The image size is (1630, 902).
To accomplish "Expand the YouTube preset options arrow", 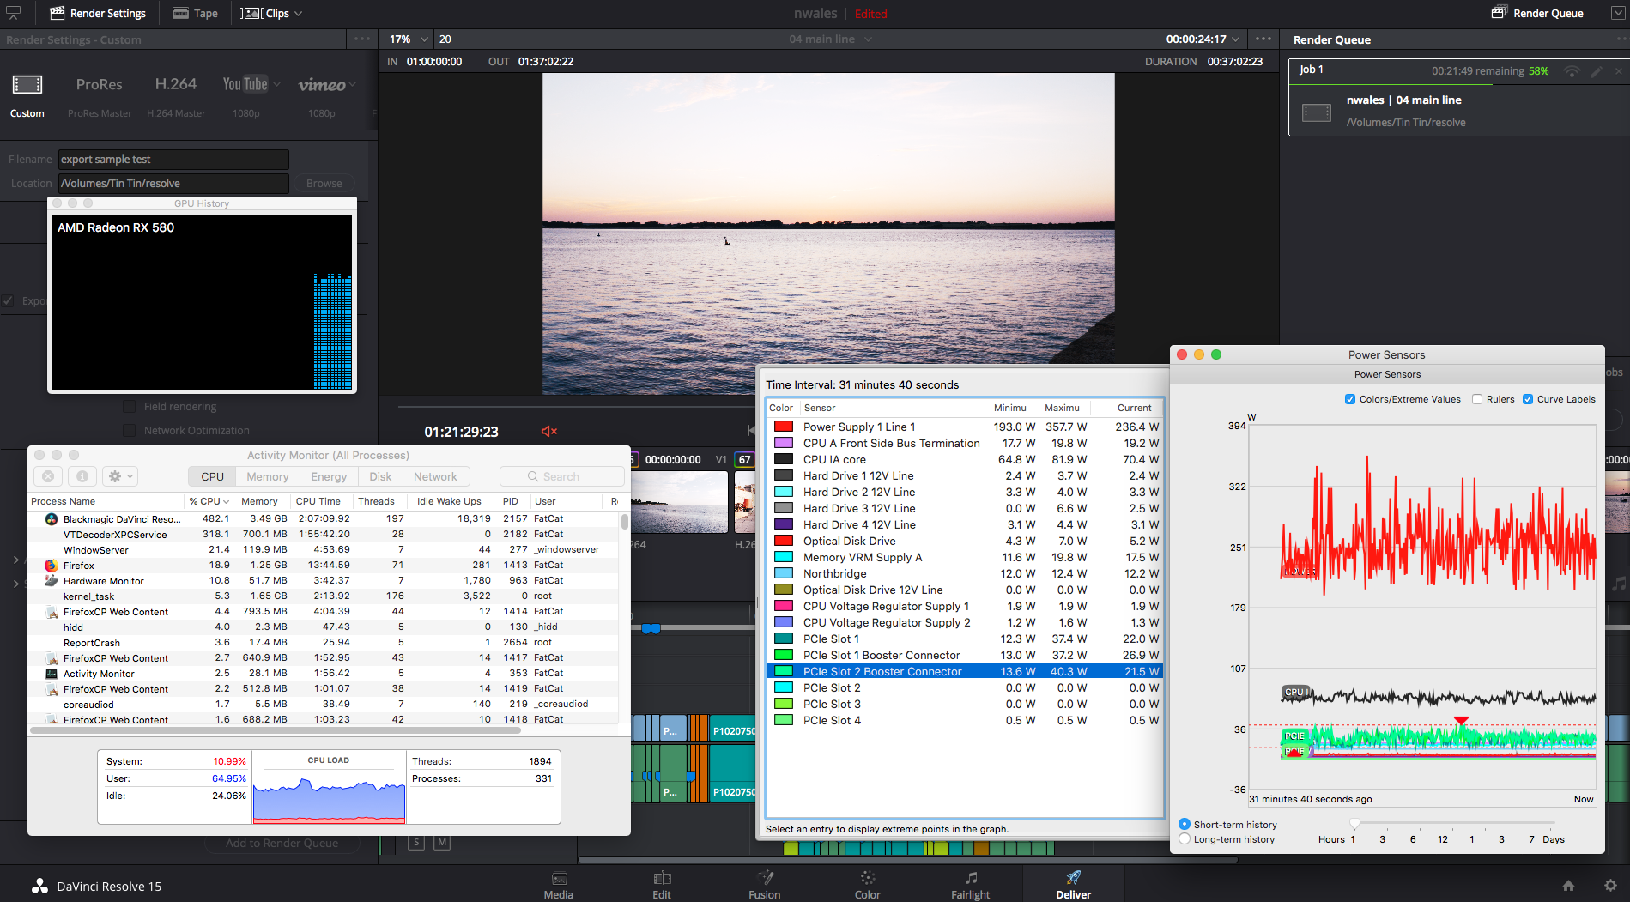I will coord(276,84).
